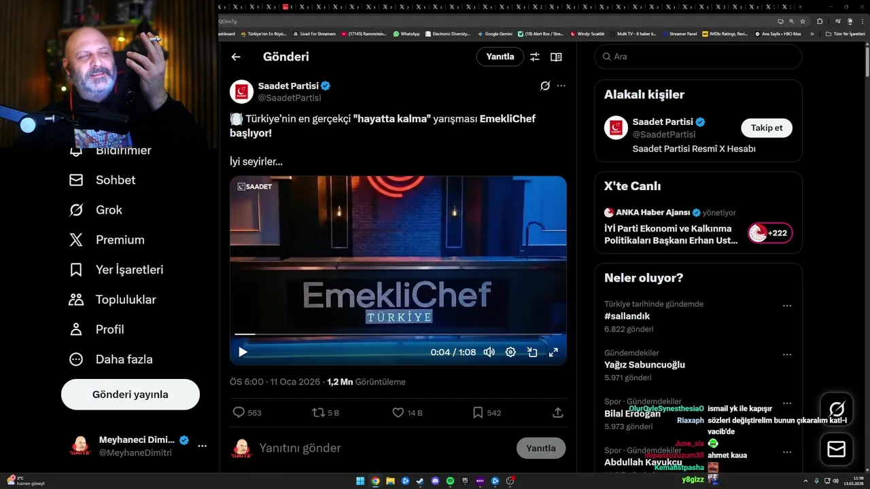
Task: Open the sort replies filter icon
Action: click(535, 57)
